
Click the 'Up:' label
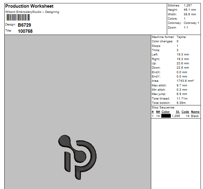(154, 63)
